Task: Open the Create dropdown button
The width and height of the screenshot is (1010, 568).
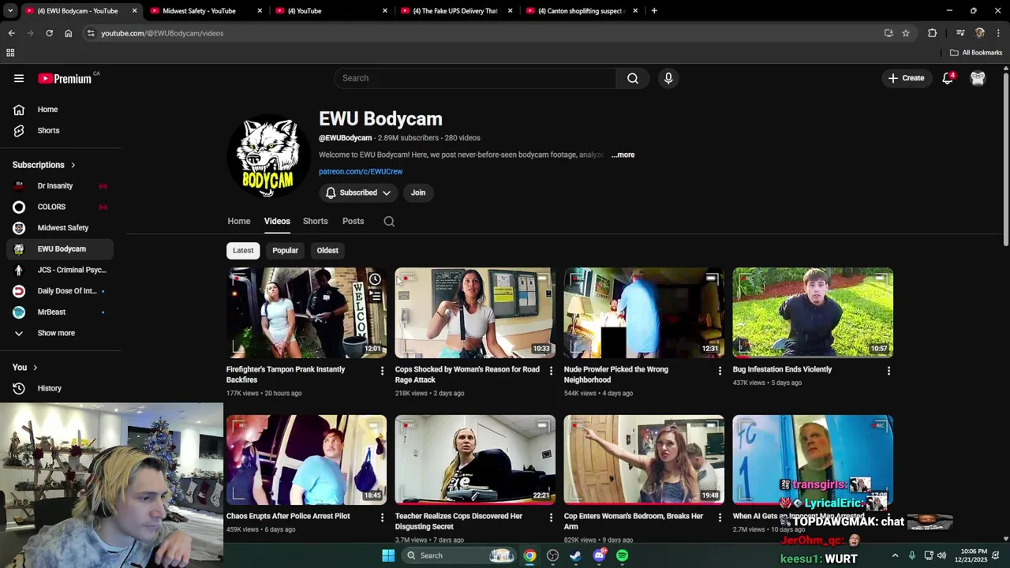Action: [x=906, y=78]
